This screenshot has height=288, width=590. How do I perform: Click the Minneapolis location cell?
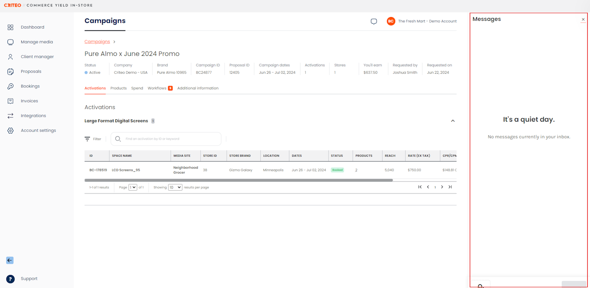pyautogui.click(x=273, y=170)
